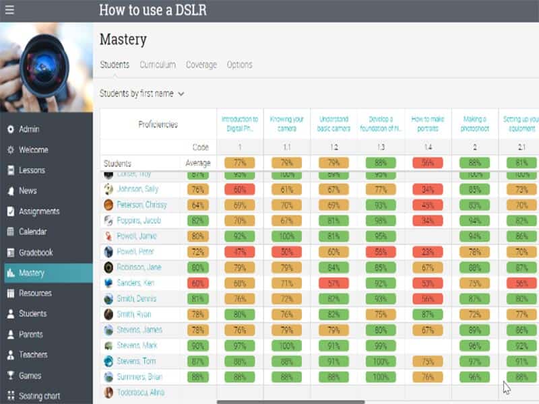Switch to the Students tab
This screenshot has height=404, width=539.
(115, 65)
